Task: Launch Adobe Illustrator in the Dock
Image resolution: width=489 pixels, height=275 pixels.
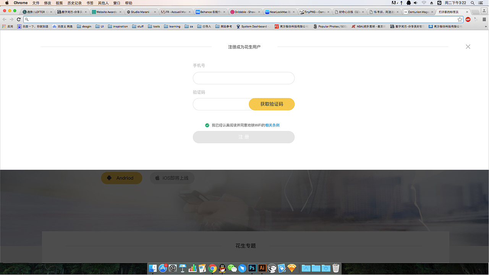Action: (x=262, y=268)
